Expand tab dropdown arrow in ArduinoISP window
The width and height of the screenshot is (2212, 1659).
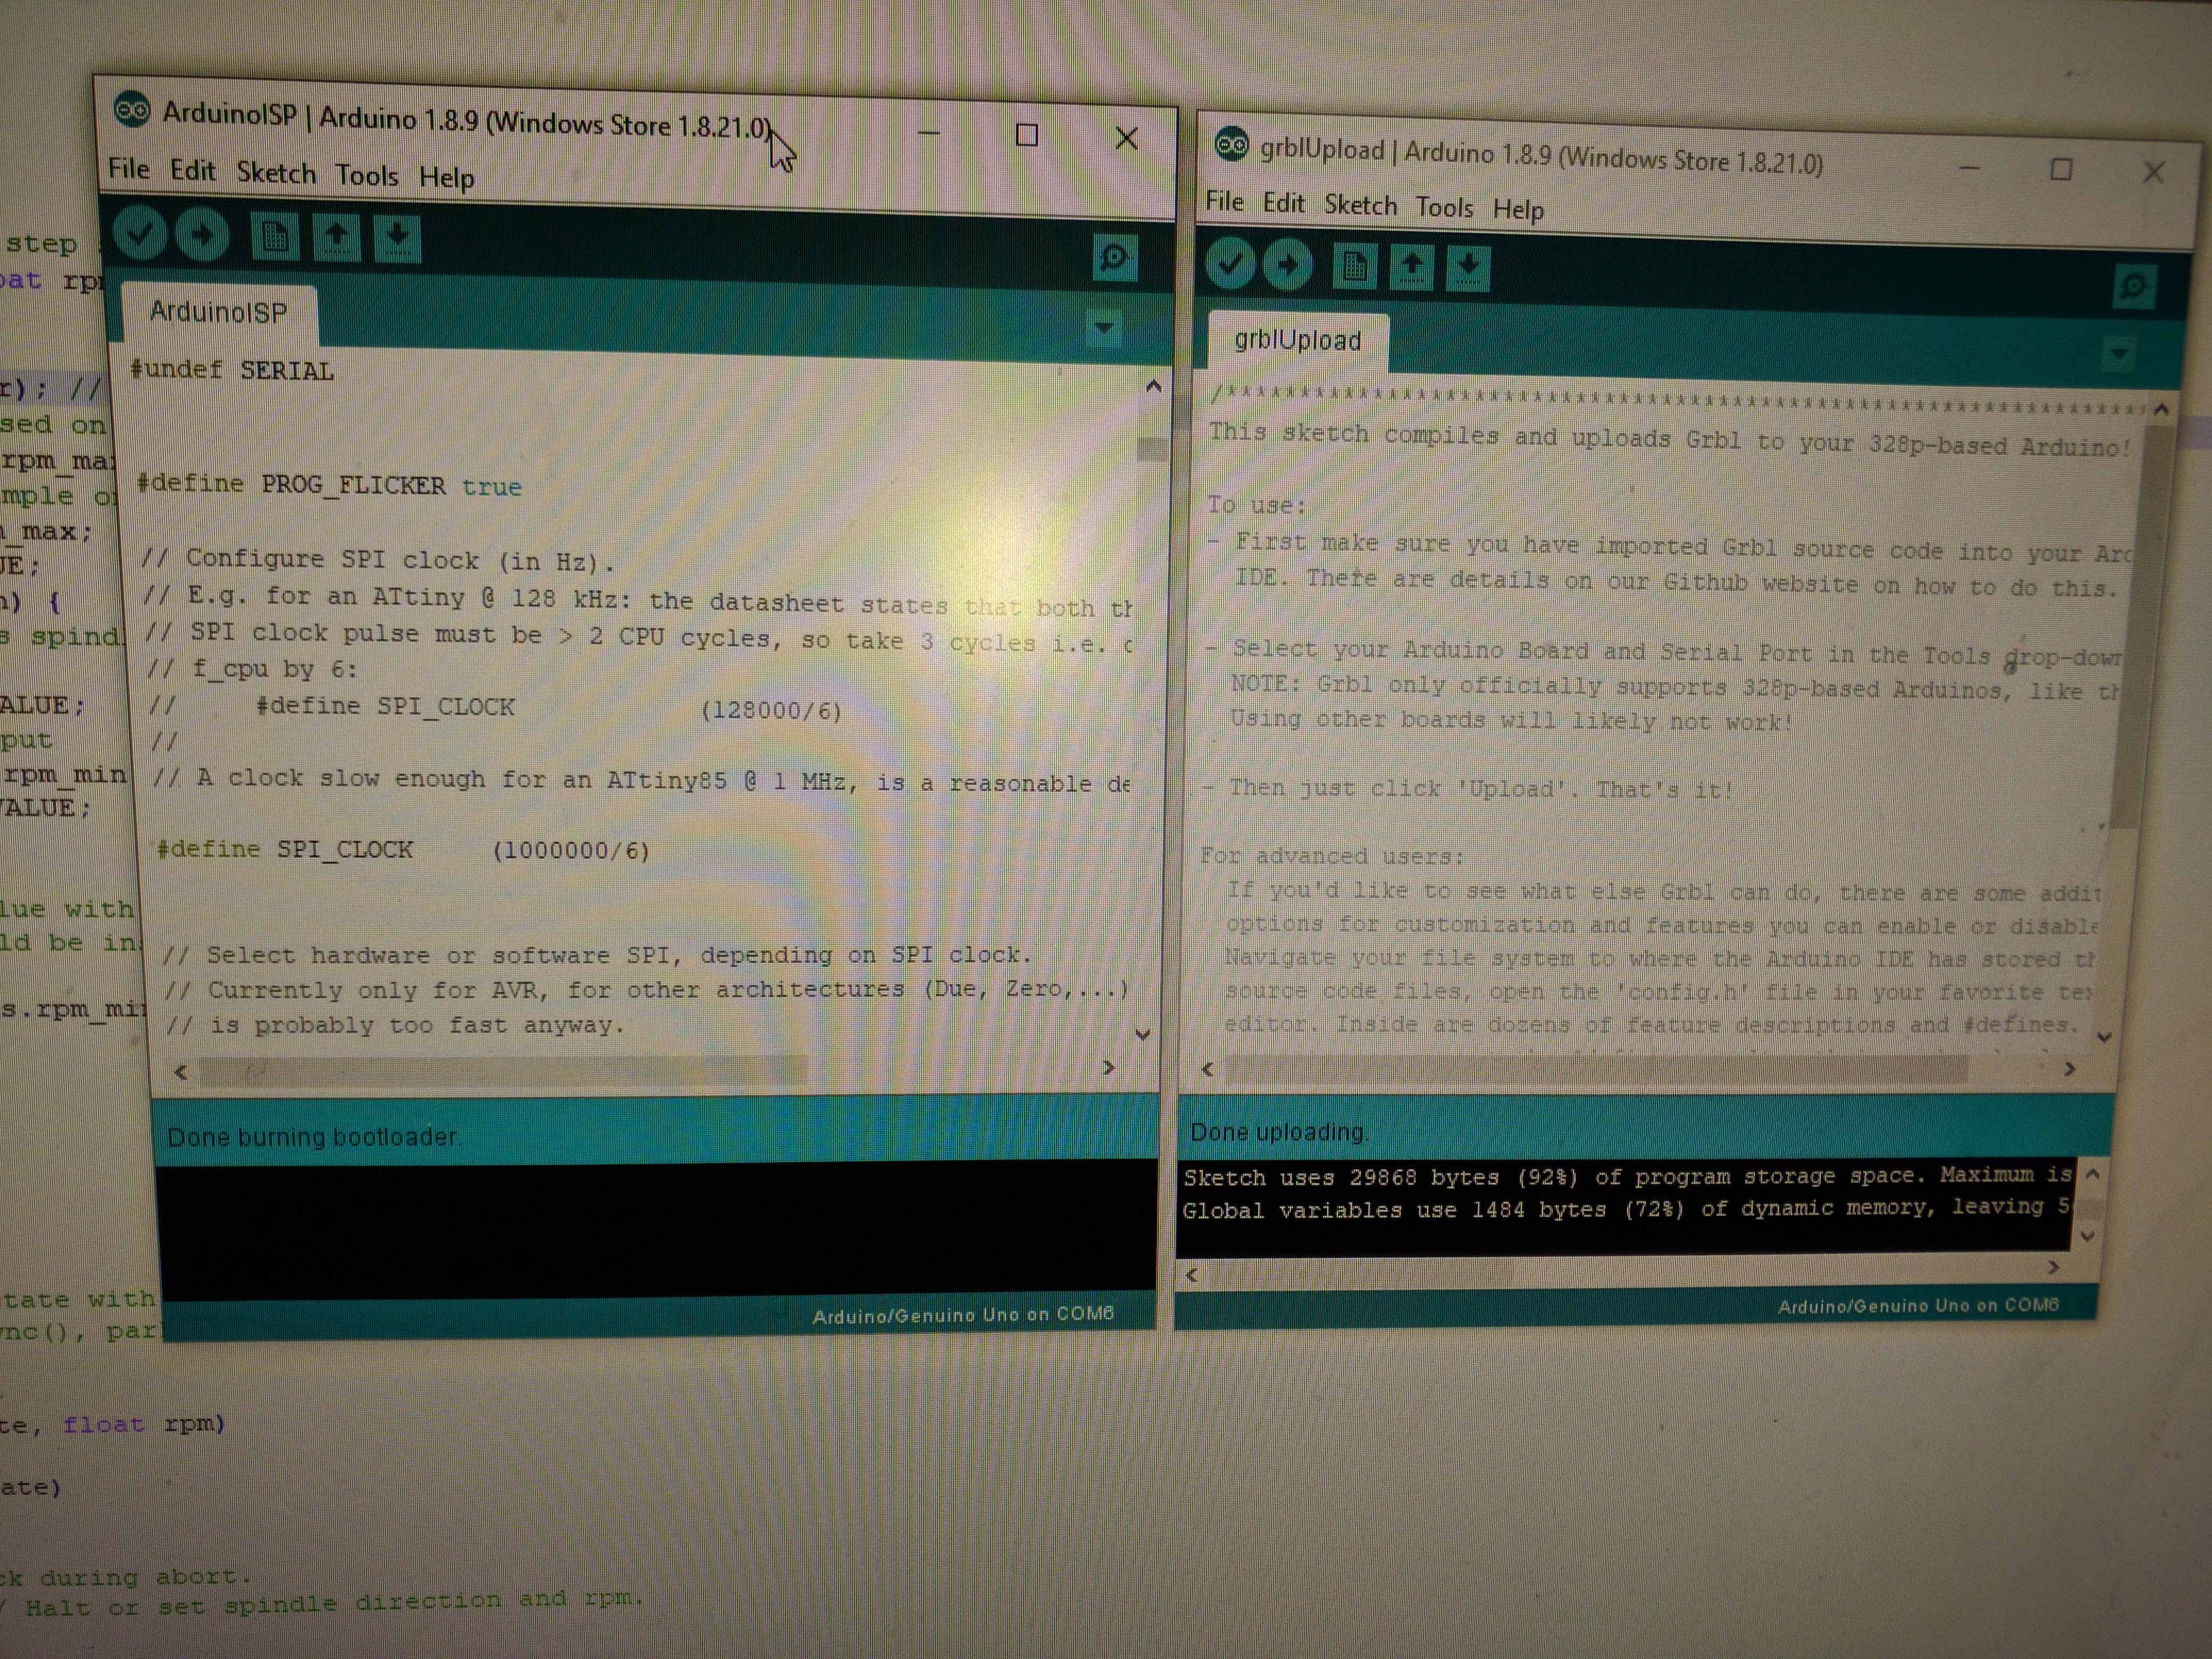[1104, 327]
